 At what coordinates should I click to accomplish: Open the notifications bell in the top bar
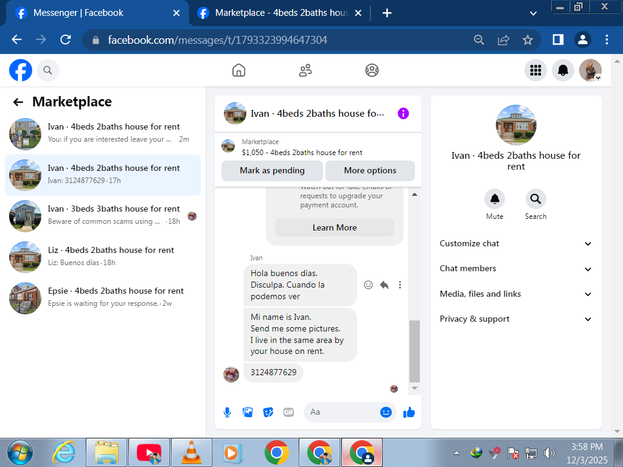tap(563, 71)
